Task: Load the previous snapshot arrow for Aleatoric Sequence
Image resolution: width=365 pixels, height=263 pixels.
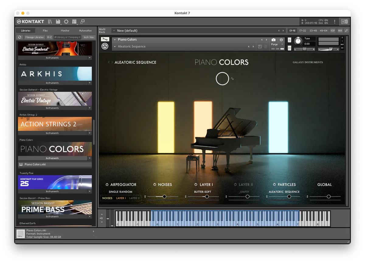Action: click(249, 47)
